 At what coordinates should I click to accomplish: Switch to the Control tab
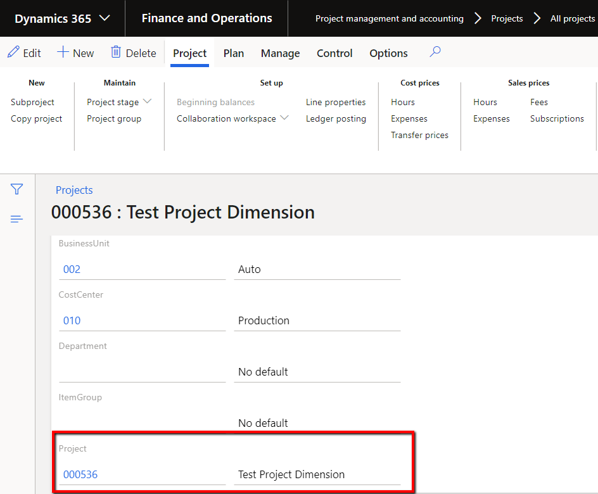point(334,53)
